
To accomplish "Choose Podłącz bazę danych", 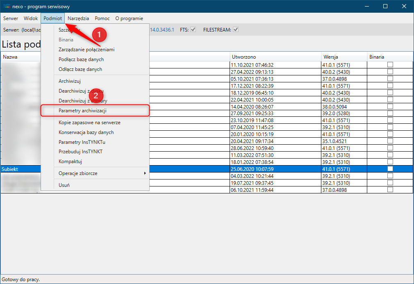I will click(x=80, y=59).
